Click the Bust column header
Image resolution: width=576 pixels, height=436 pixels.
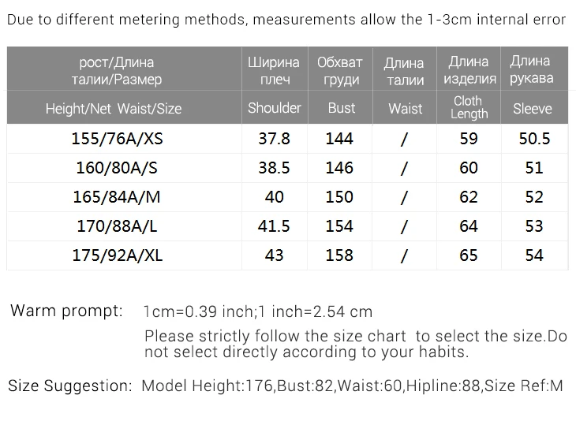click(342, 108)
